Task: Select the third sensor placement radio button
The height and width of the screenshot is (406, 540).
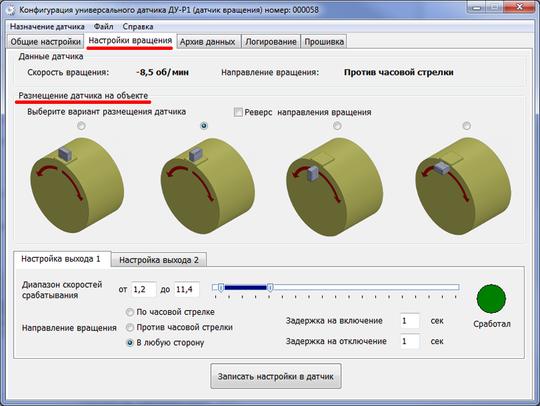Action: tap(337, 126)
